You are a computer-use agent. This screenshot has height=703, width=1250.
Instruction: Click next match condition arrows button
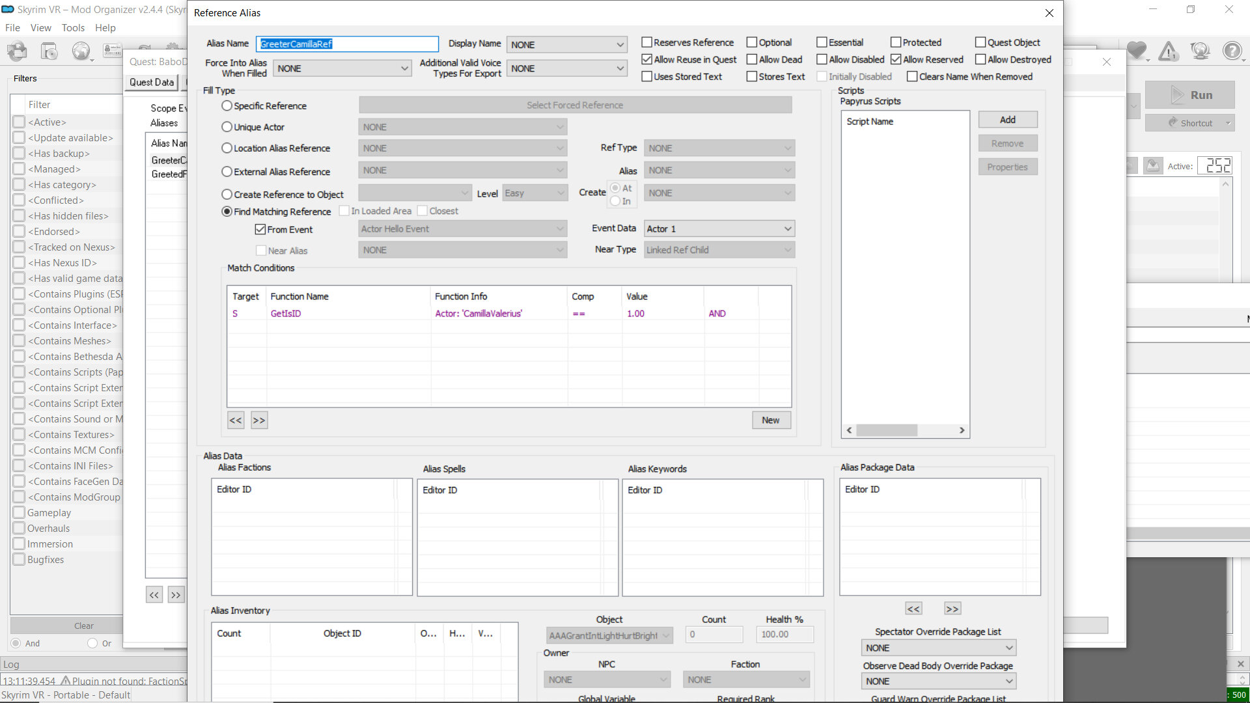pos(259,420)
